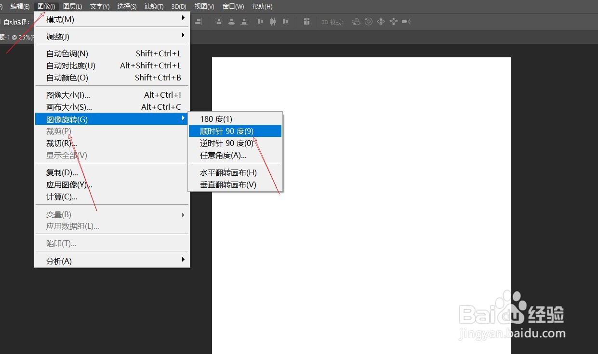The image size is (598, 354).
Task: Select the 3D camera zoom icon
Action: coord(406,22)
